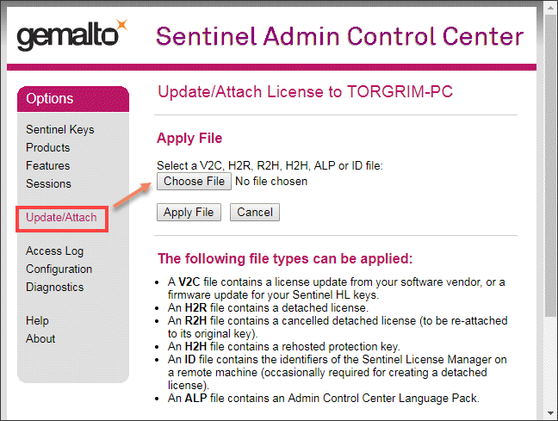Click the Choose File button
The height and width of the screenshot is (421, 558).
coord(194,181)
